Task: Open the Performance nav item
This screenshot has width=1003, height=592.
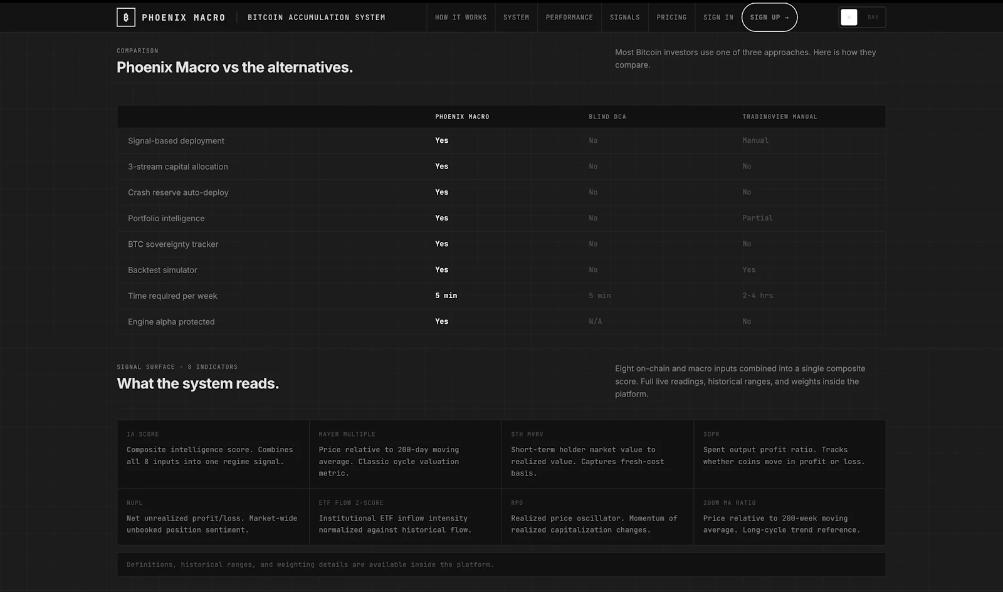Action: pos(569,18)
